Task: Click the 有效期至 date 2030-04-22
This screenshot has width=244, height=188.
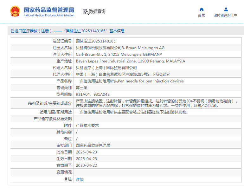Action: coord(86,165)
